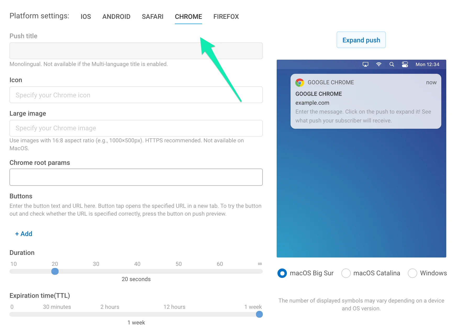The width and height of the screenshot is (457, 336).
Task: Click + Add to add a button
Action: pyautogui.click(x=24, y=234)
